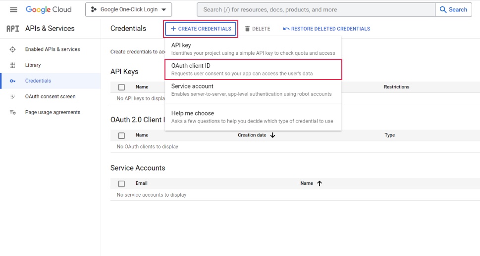Check the API Keys select-all checkbox
480x256 pixels.
click(x=121, y=87)
